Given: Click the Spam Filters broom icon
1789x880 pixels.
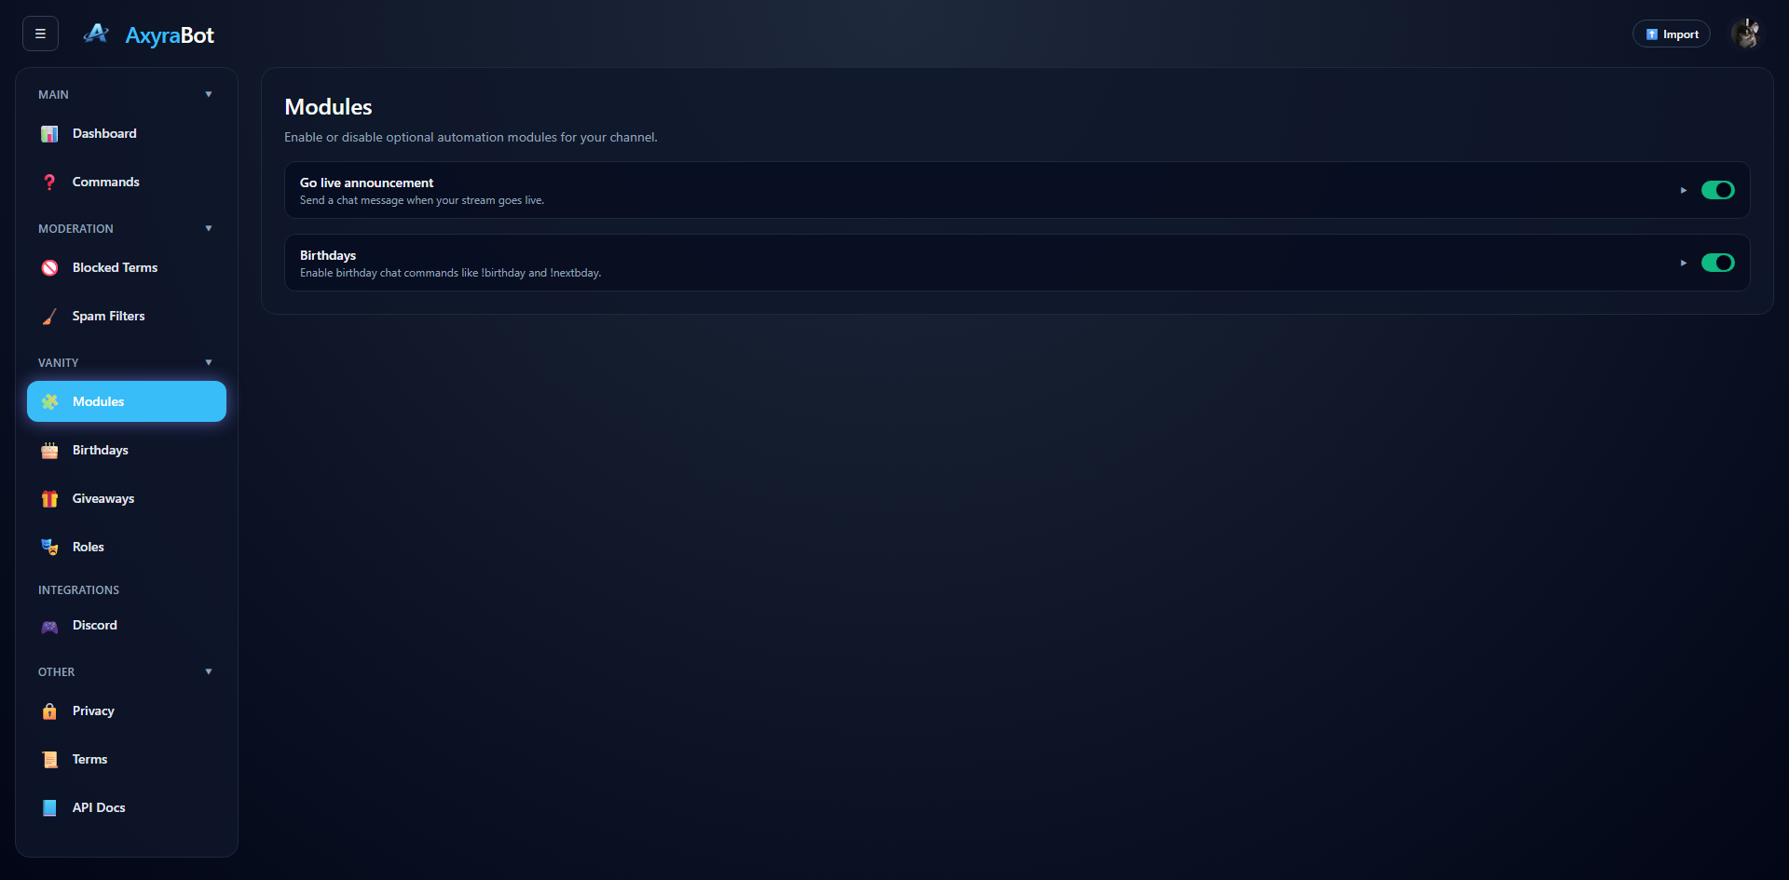Looking at the screenshot, I should (x=49, y=317).
